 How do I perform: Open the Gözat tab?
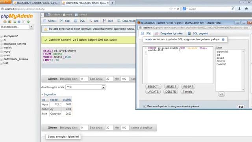coord(50,21)
